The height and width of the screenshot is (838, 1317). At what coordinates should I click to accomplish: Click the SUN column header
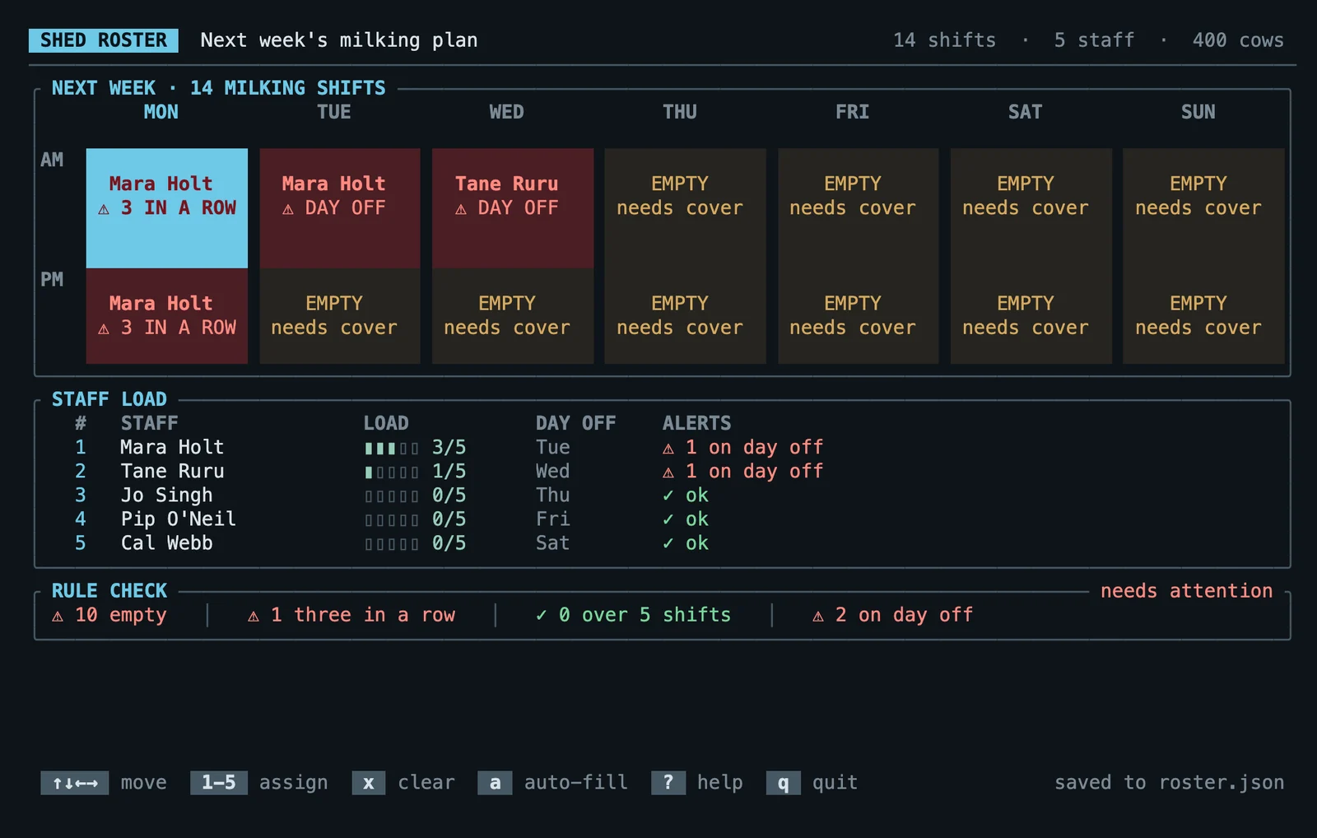tap(1198, 112)
